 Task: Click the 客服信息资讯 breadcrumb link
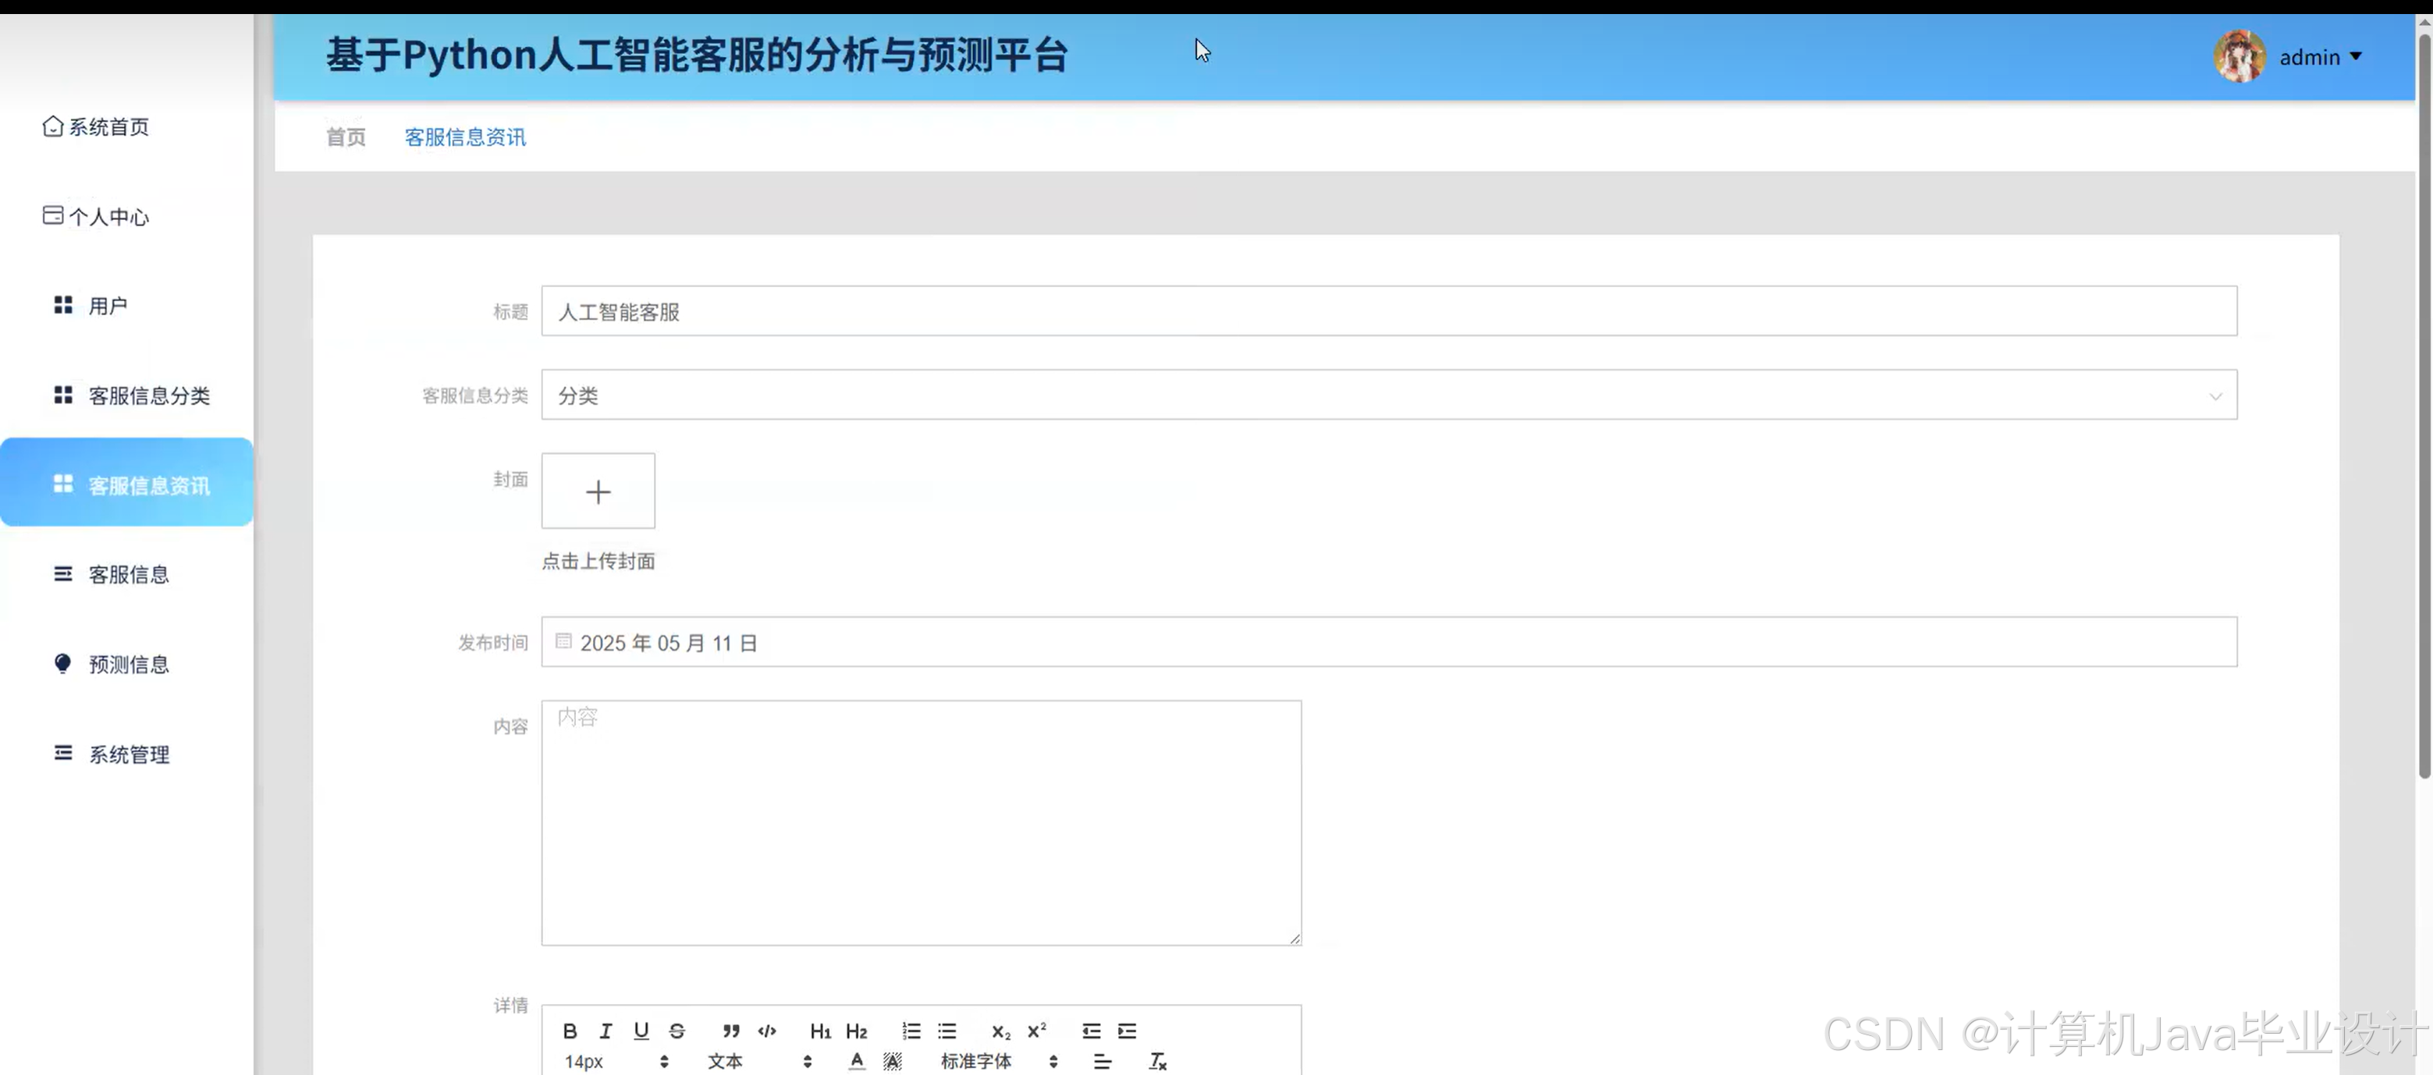coord(466,137)
